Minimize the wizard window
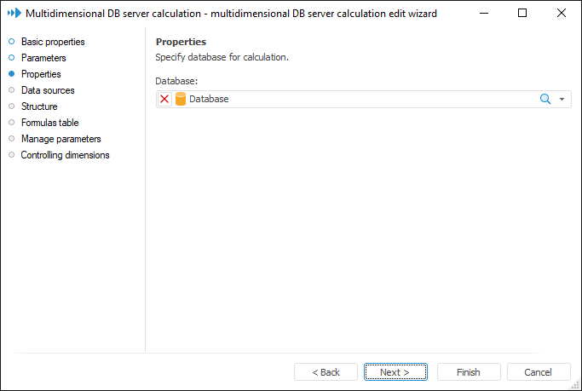Screen dimensions: 582x391 [484, 14]
